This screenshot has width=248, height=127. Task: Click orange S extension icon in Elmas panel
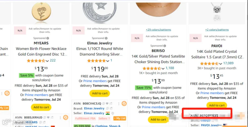(124, 104)
